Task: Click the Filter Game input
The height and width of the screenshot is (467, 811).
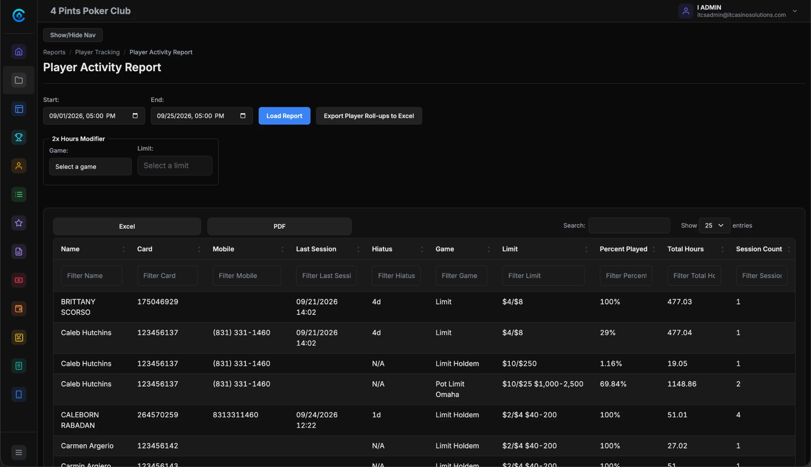Action: point(461,276)
